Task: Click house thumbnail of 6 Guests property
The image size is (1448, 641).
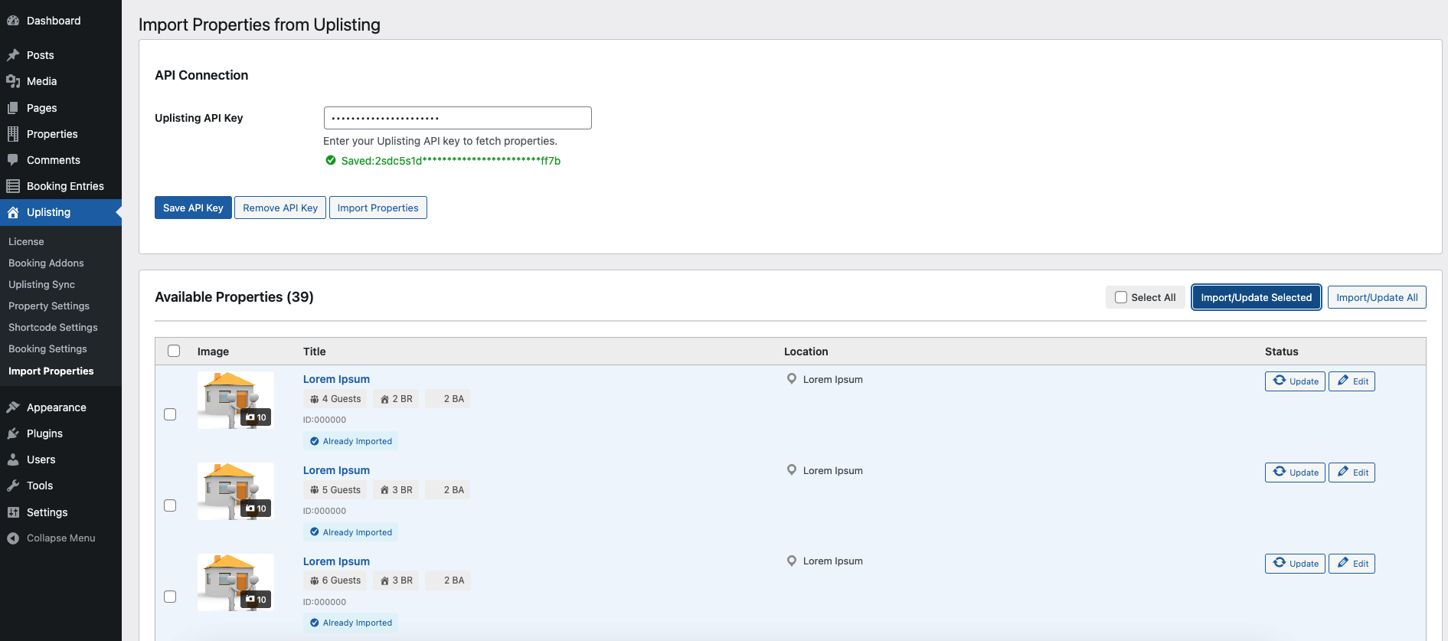Action: click(x=236, y=582)
